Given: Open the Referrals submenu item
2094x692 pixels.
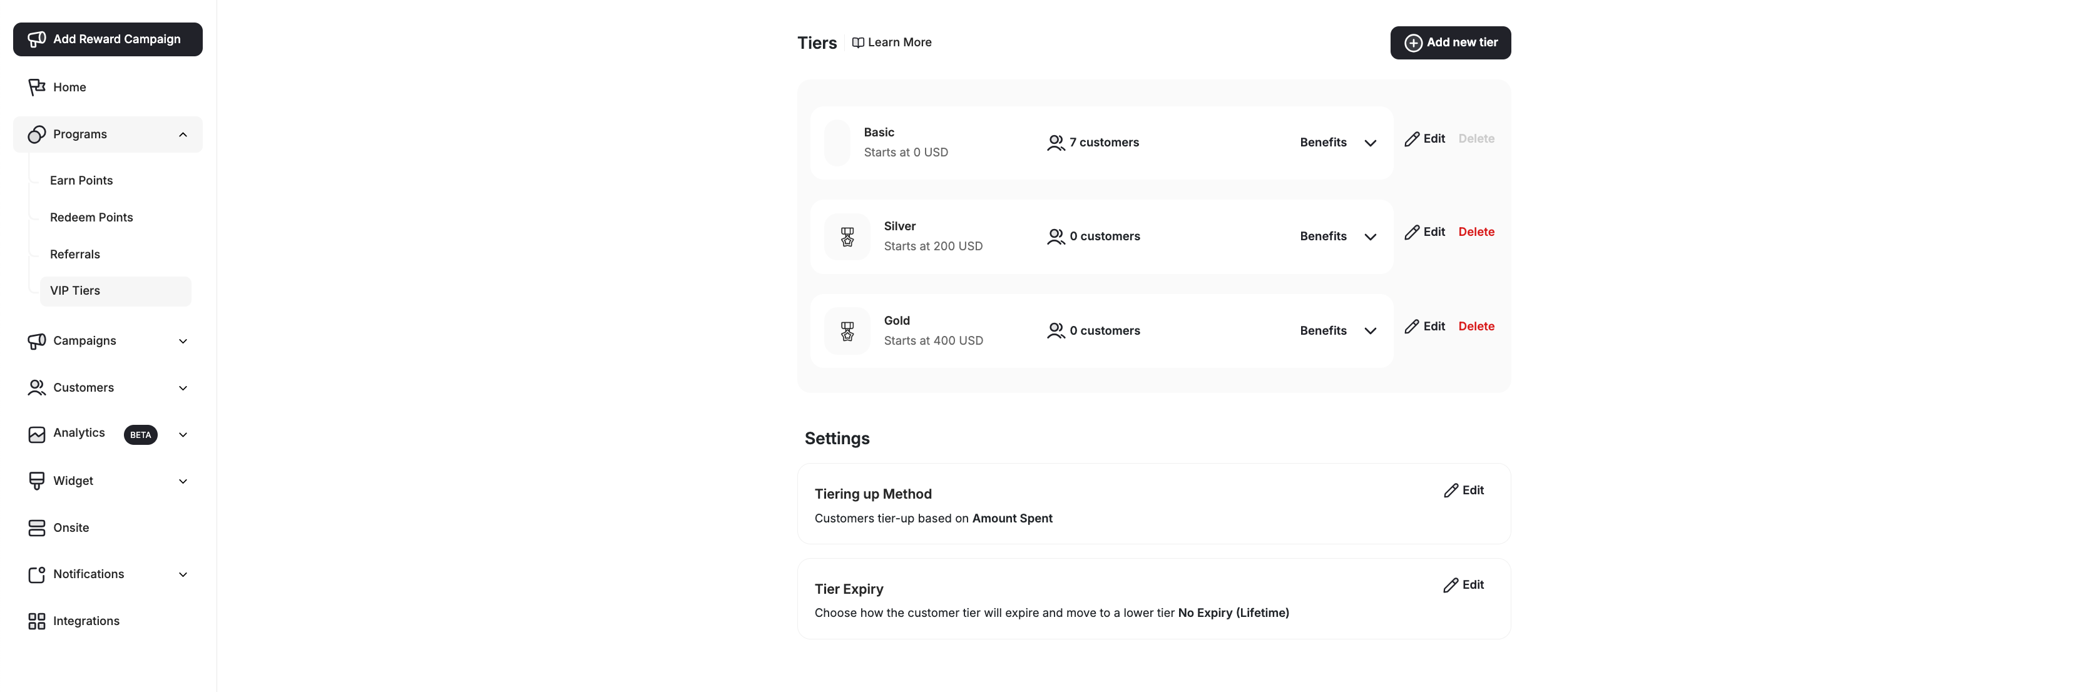Looking at the screenshot, I should (x=75, y=255).
